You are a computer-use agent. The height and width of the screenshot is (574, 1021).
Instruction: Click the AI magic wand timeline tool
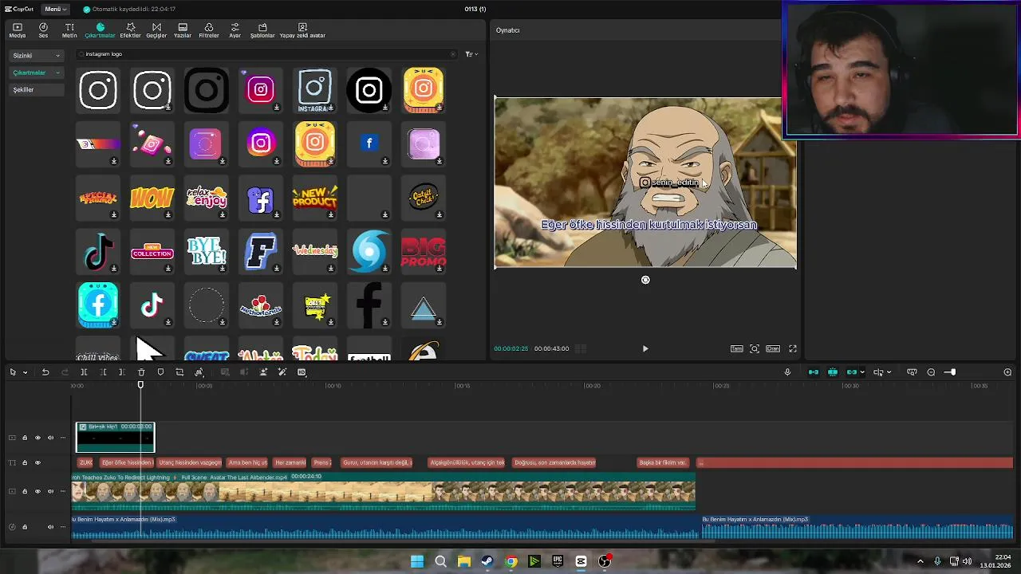pos(282,372)
